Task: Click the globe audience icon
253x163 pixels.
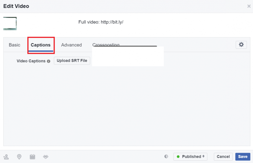Action: 166,156
